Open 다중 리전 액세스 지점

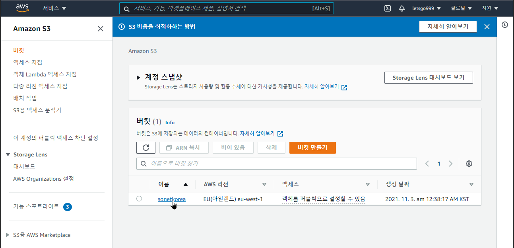40,86
